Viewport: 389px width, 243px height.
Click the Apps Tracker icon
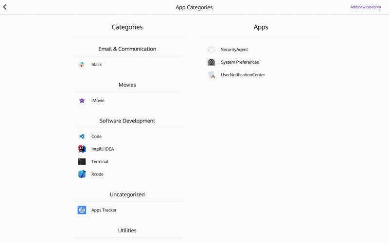pyautogui.click(x=82, y=210)
